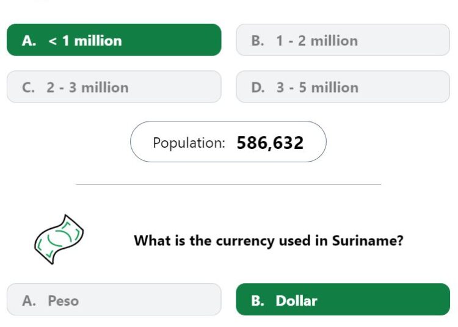Select the "3 - 5 million" option

point(343,87)
